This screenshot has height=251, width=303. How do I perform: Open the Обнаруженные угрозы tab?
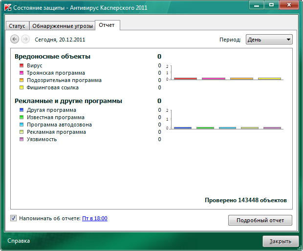pyautogui.click(x=63, y=26)
